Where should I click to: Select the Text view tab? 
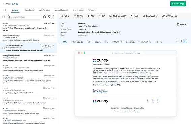88,42
